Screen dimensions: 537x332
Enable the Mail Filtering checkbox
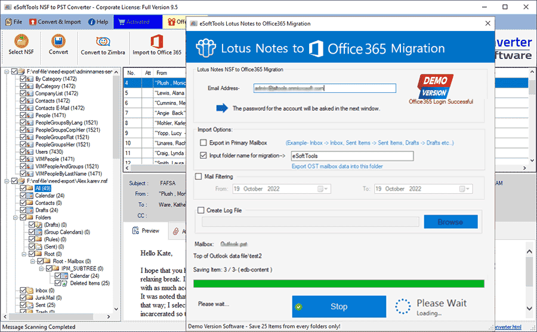coord(198,176)
